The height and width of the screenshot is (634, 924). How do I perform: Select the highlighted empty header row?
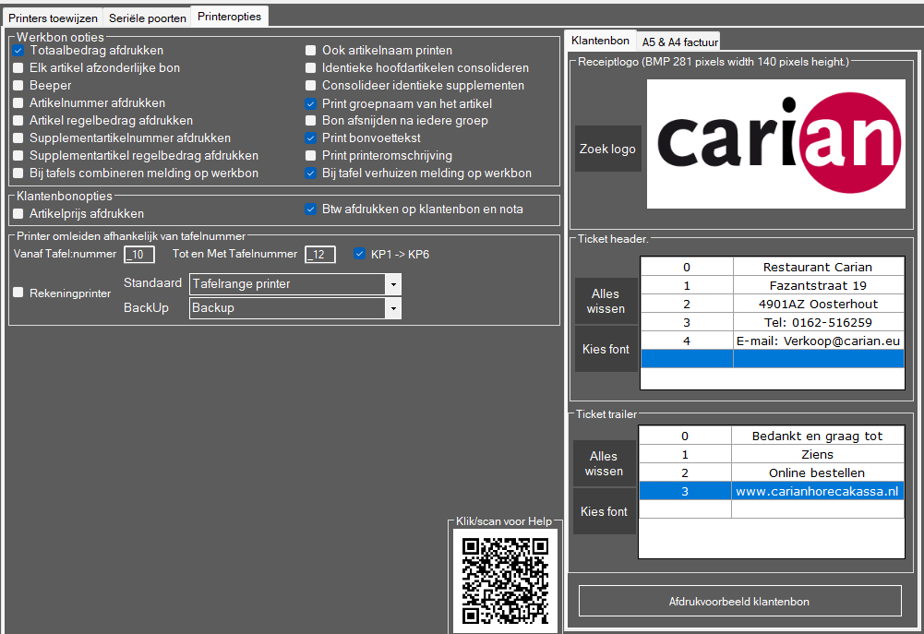point(772,359)
